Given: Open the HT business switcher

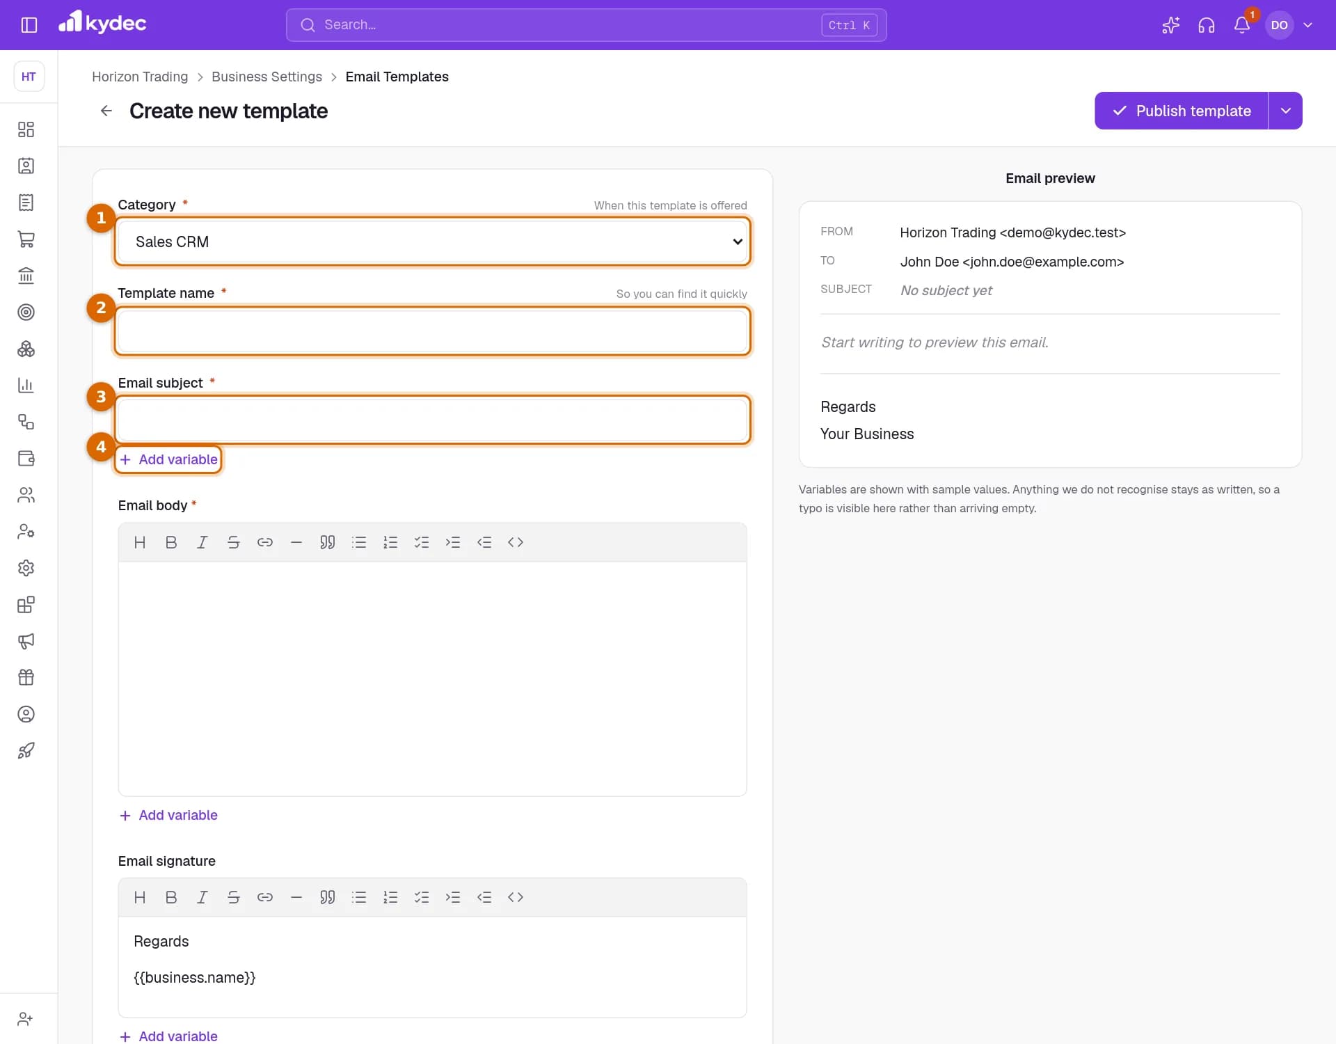Looking at the screenshot, I should tap(29, 77).
